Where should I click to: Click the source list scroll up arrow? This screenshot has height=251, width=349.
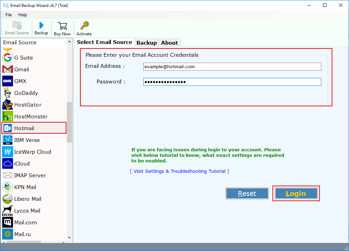pos(70,42)
